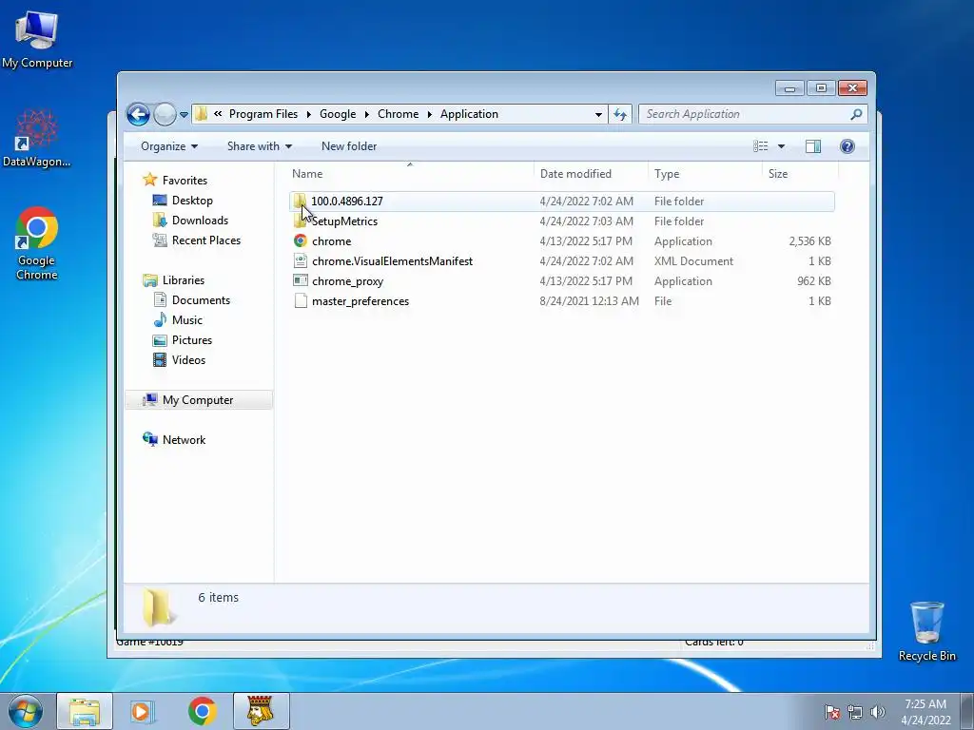Click the XML Document type cell

pos(693,260)
